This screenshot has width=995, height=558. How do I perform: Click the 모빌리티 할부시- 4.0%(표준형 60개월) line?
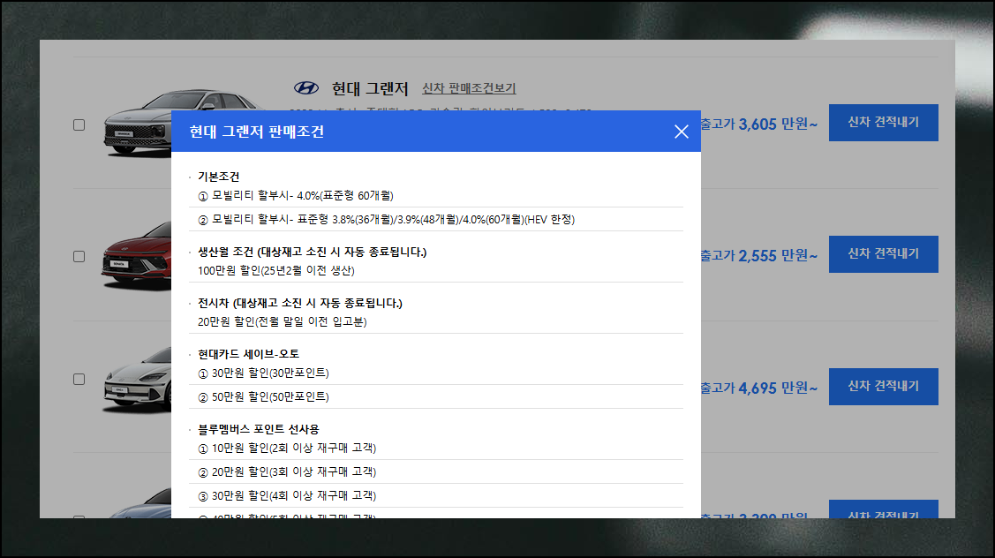click(x=296, y=195)
